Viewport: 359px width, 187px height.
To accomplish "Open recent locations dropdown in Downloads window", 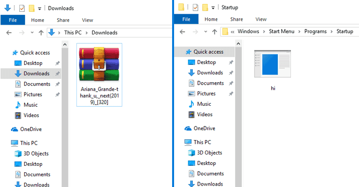I will click(32, 32).
